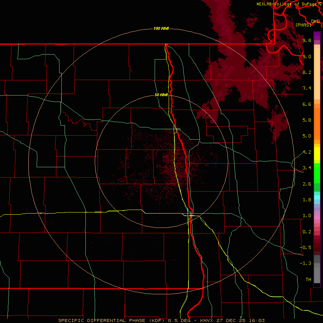The height and width of the screenshot is (323, 323).
Task: Click the 9.8 value on color scale
Action: [307, 41]
